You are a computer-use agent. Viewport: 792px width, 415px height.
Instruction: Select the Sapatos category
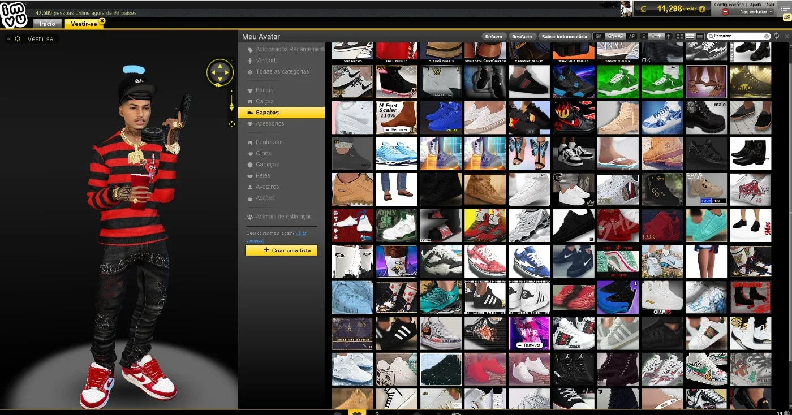pyautogui.click(x=281, y=113)
